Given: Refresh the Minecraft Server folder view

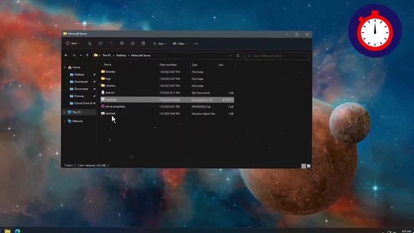Looking at the screenshot, I should (x=237, y=56).
